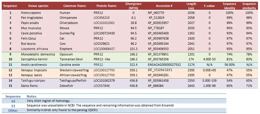
Task: Click protein name LOC101012001
Action: point(104,23)
